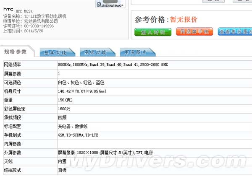Click the 充电器、数据线 value
Viewport: 252px width, 176px height.
coord(73,127)
